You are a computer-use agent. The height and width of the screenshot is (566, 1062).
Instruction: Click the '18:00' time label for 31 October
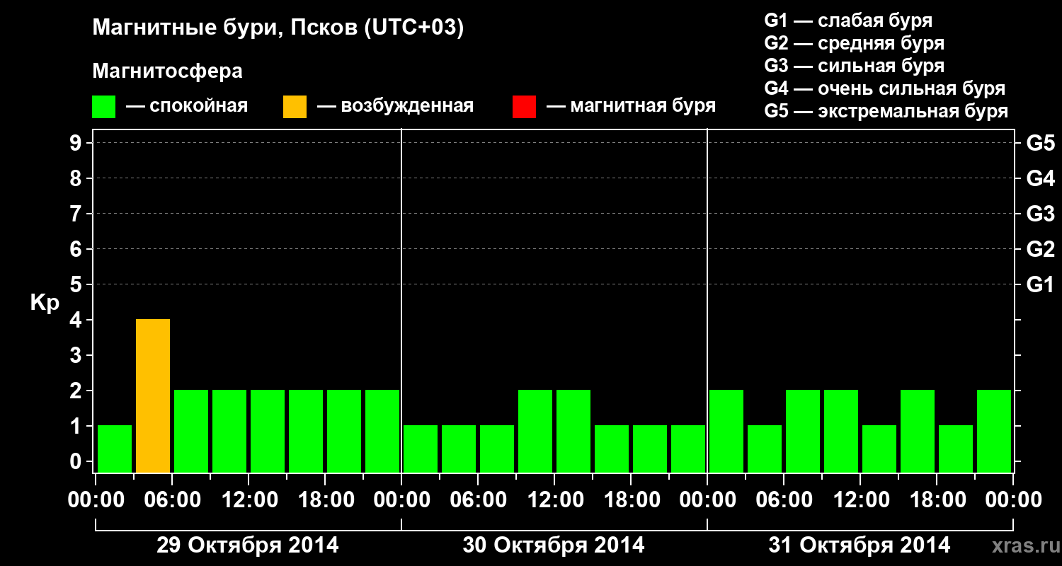[x=937, y=500]
